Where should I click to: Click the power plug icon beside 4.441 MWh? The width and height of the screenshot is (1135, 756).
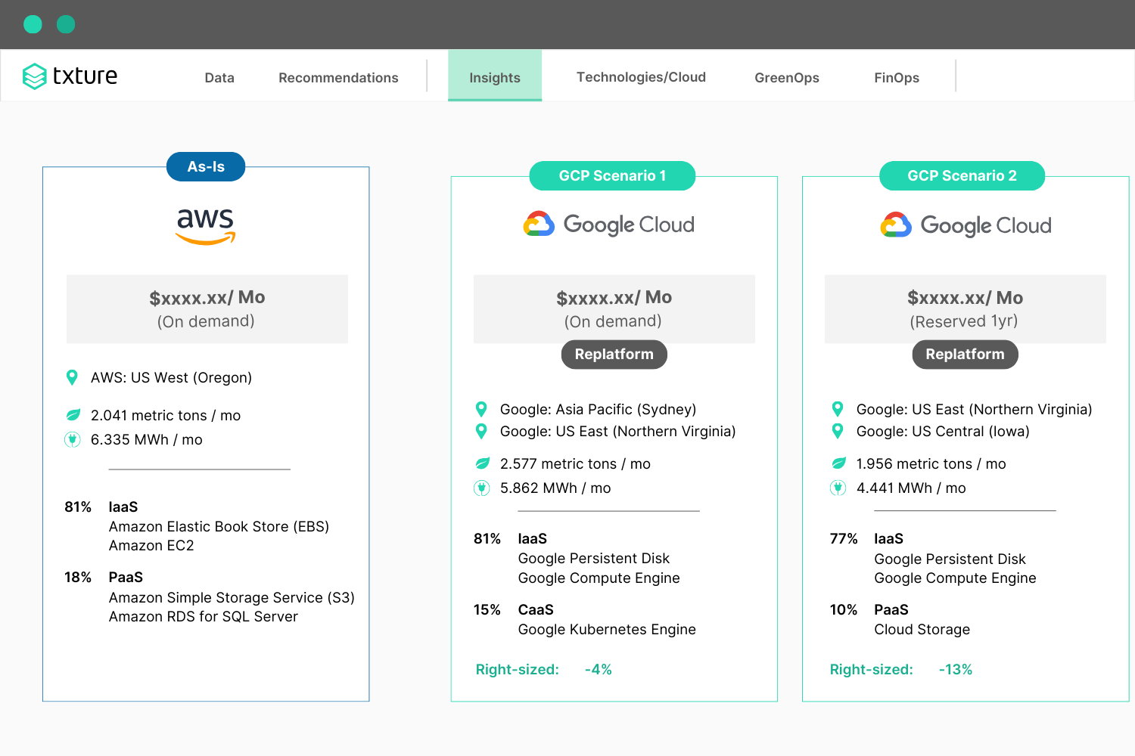(x=838, y=488)
